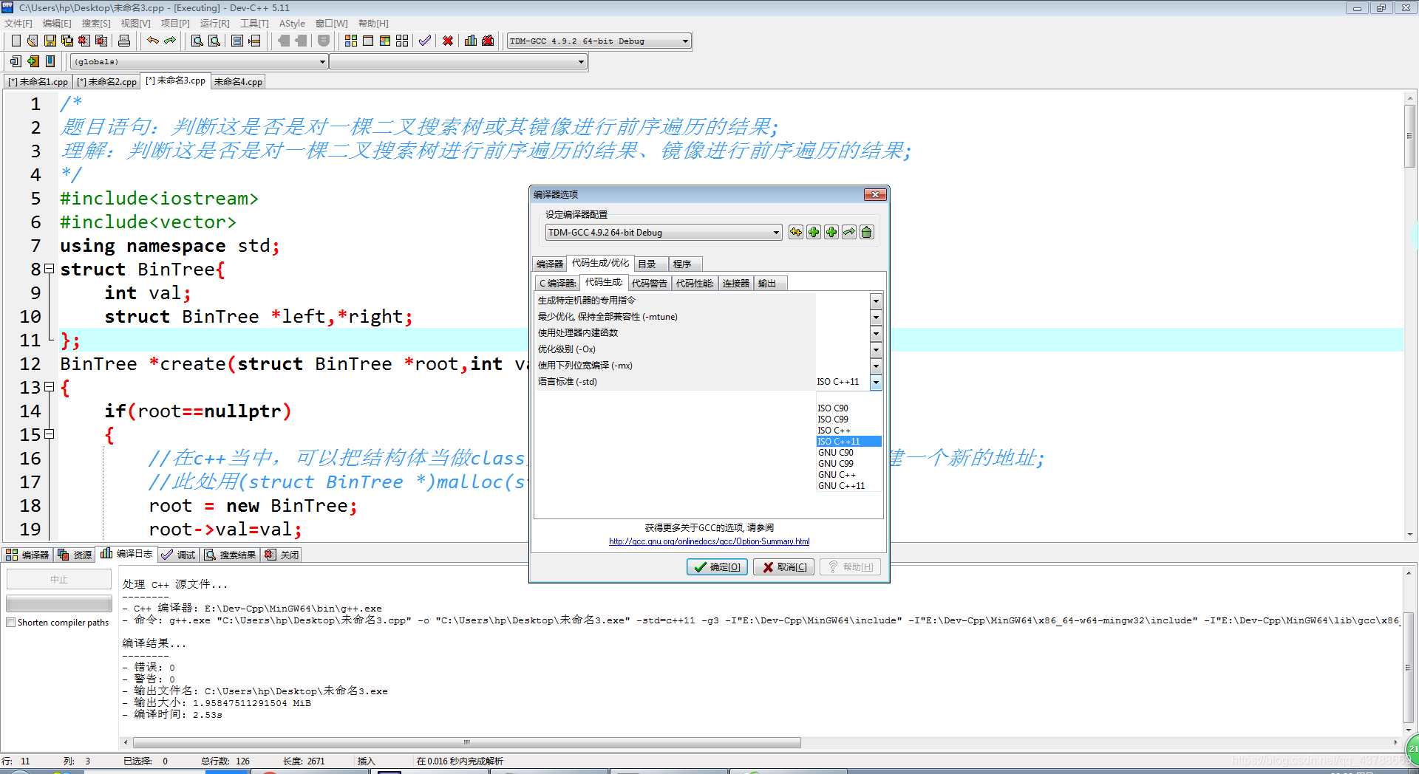
Task: Click the compile log vertical scrollbar
Action: 1408,668
